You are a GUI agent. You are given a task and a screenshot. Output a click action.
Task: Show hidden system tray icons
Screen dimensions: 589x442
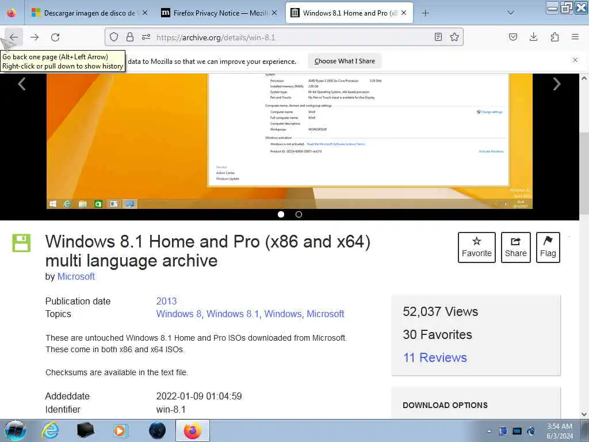point(489,431)
